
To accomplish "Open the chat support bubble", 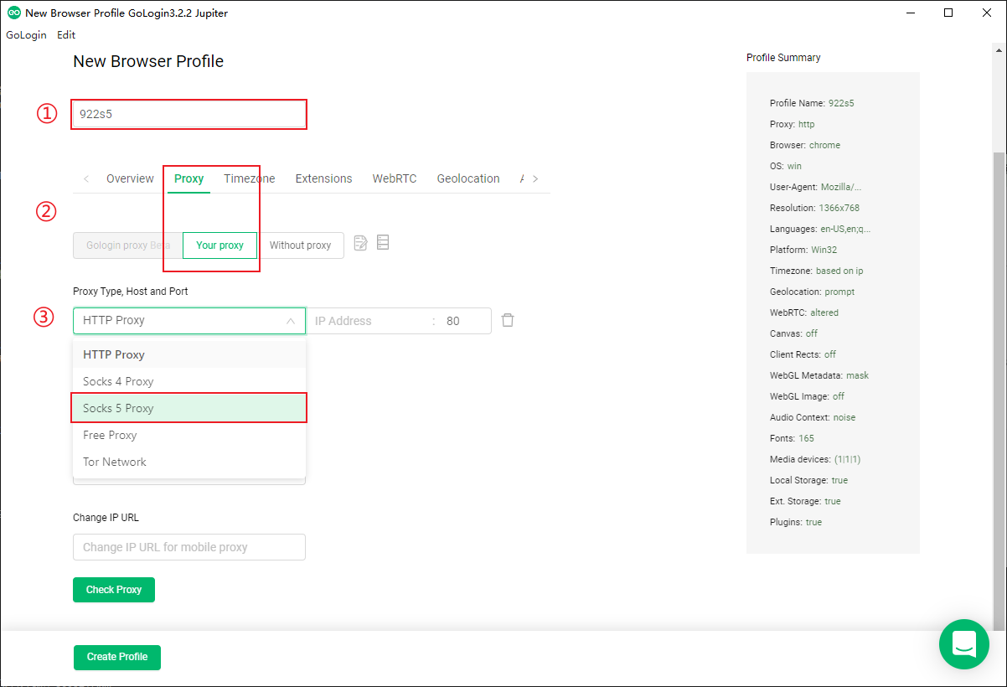I will click(x=964, y=644).
